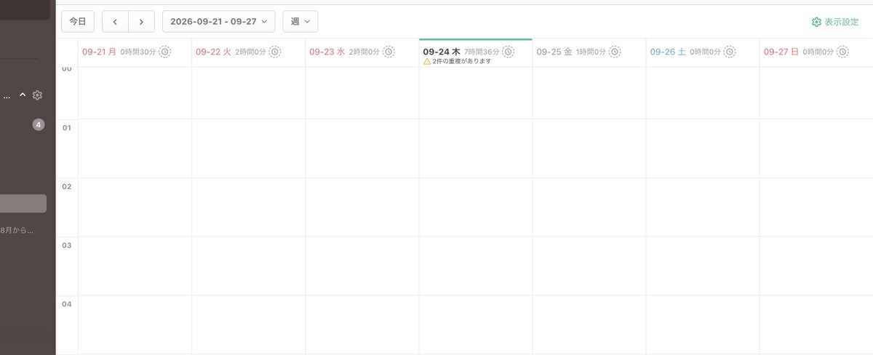873x355 pixels.
Task: Select the 09-22 火 day header
Action: pos(213,52)
